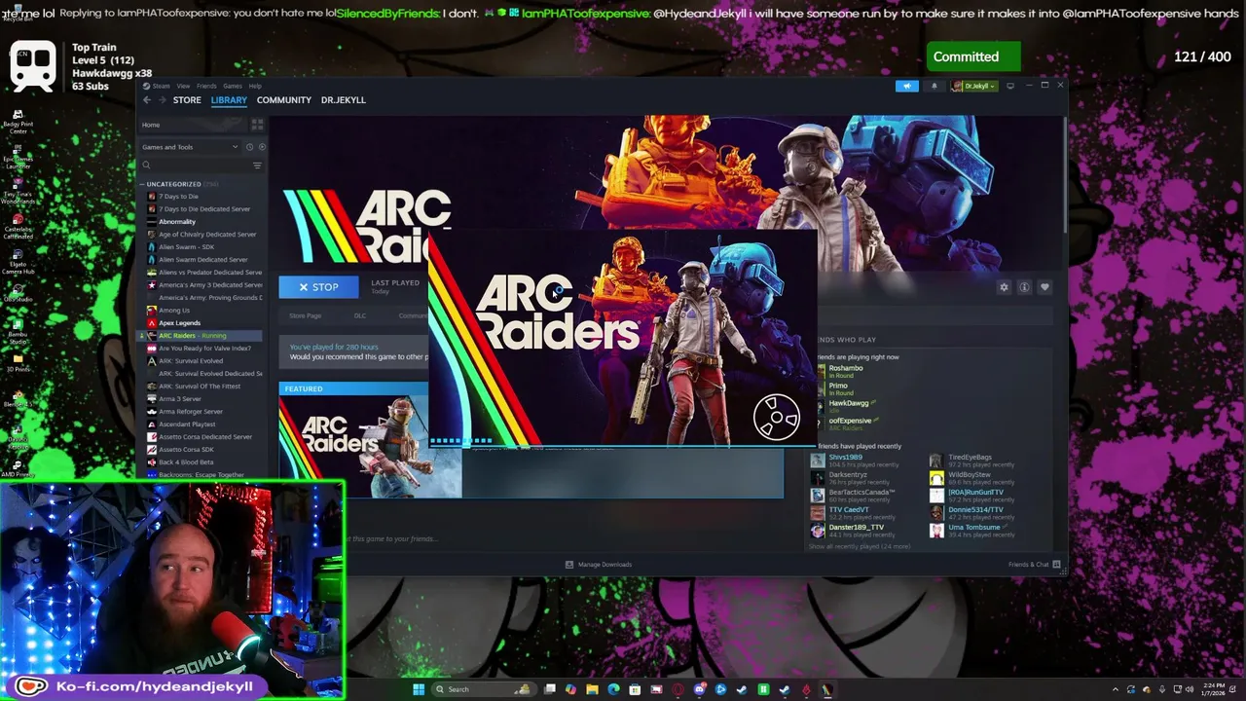The width and height of the screenshot is (1246, 701).
Task: Open Copilot icon on the taskbar
Action: pyautogui.click(x=570, y=689)
